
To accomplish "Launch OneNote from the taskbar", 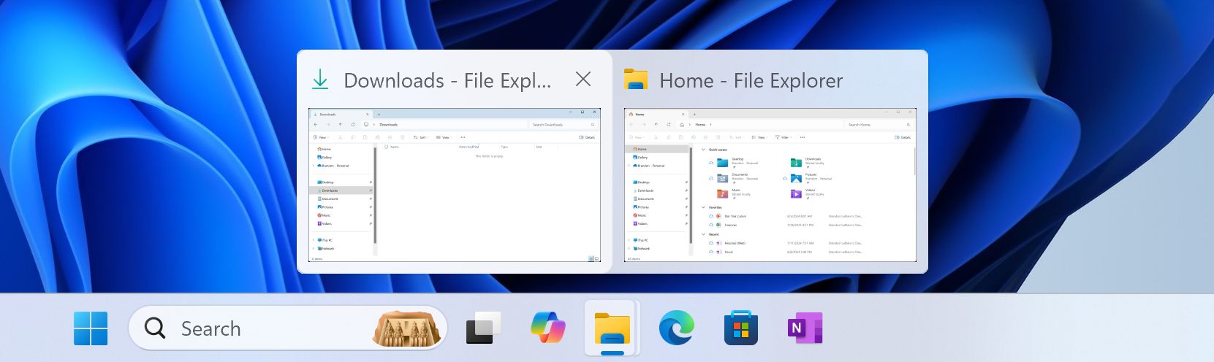I will [805, 328].
